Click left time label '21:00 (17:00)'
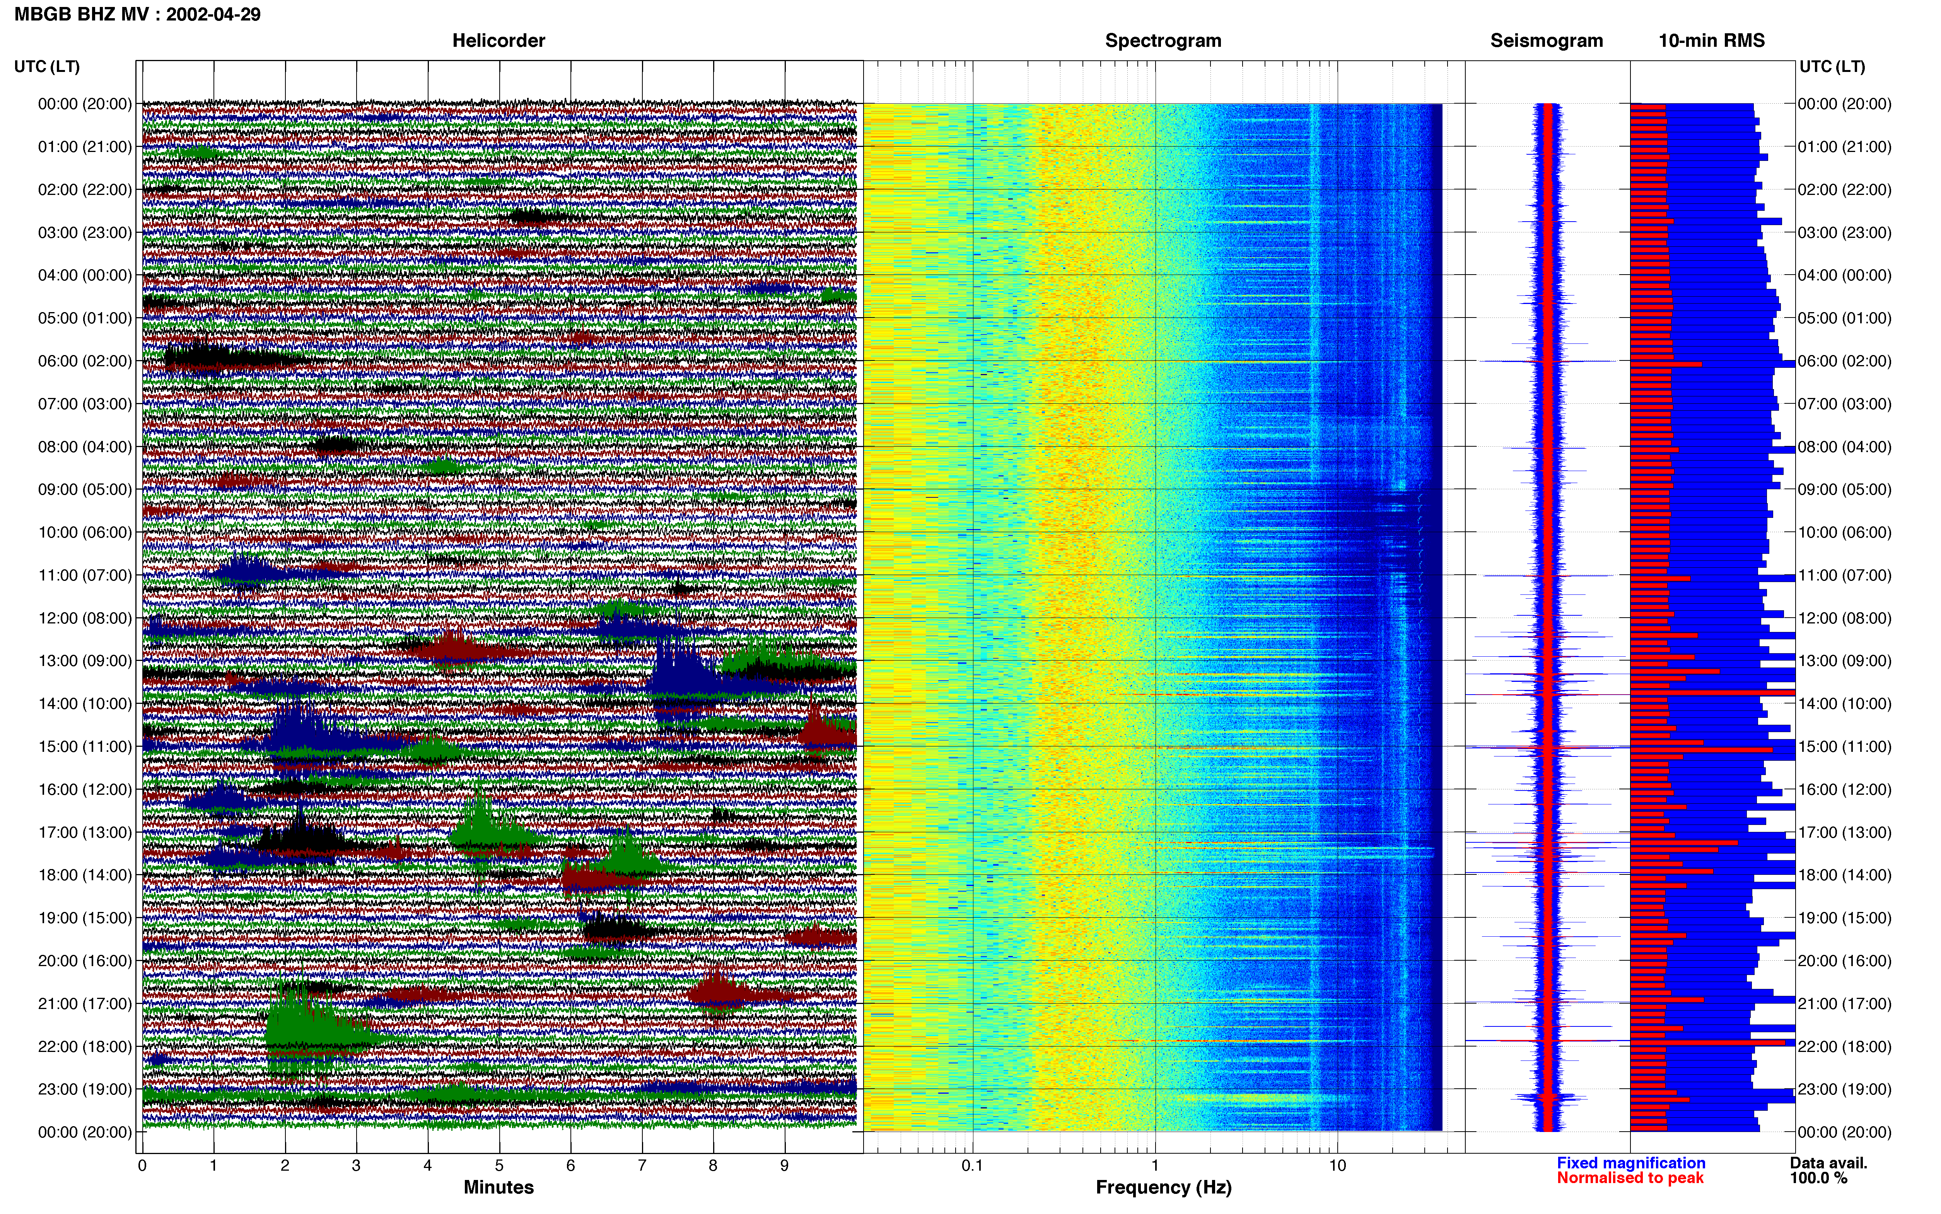 click(85, 1004)
